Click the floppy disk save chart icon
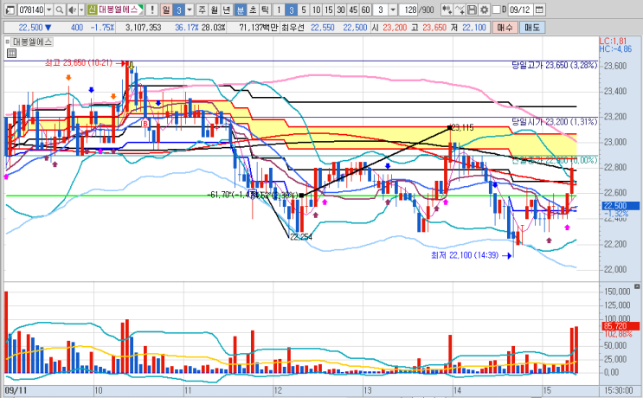This screenshot has height=398, width=643. (x=472, y=10)
